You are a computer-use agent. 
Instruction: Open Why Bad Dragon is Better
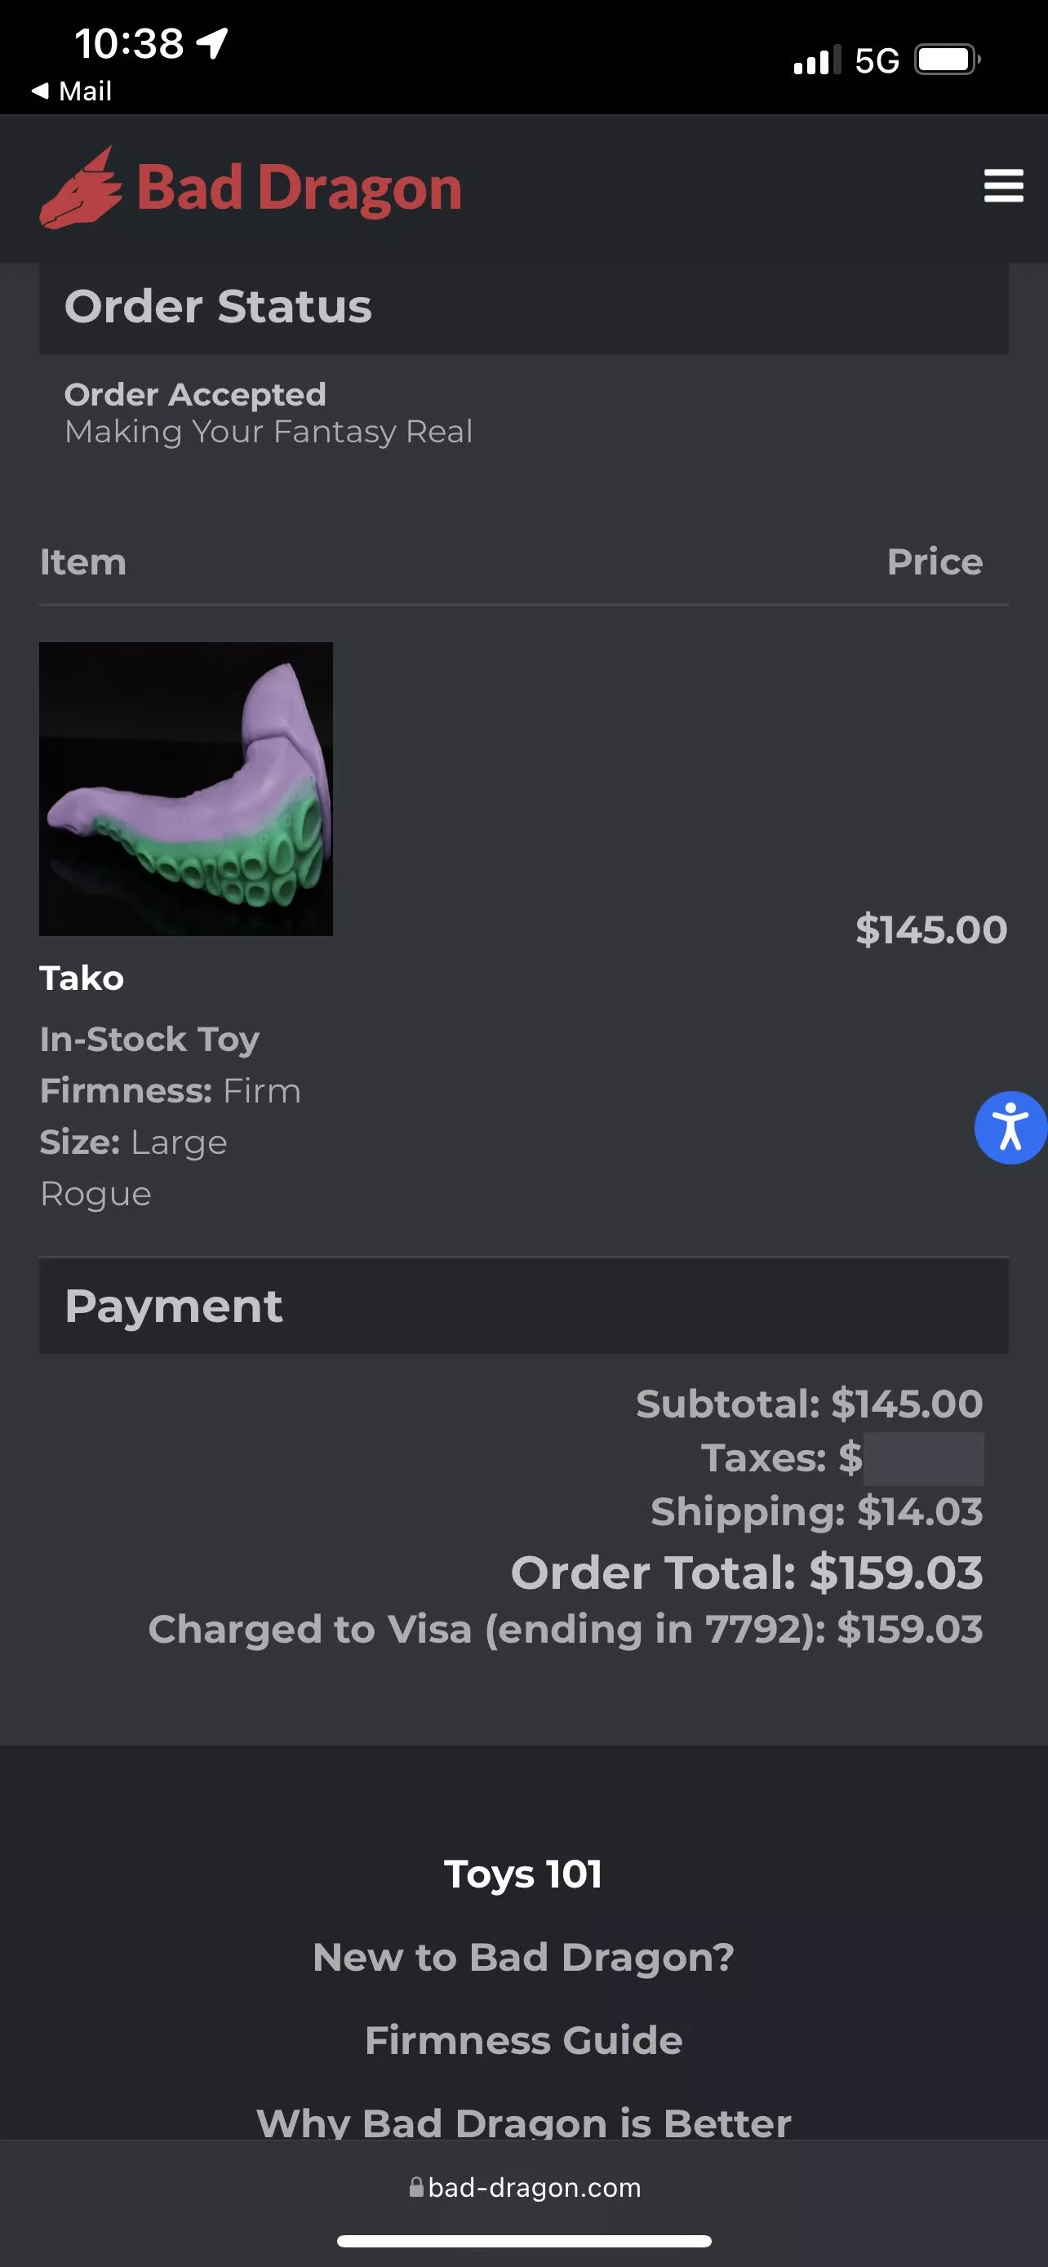pos(523,2122)
